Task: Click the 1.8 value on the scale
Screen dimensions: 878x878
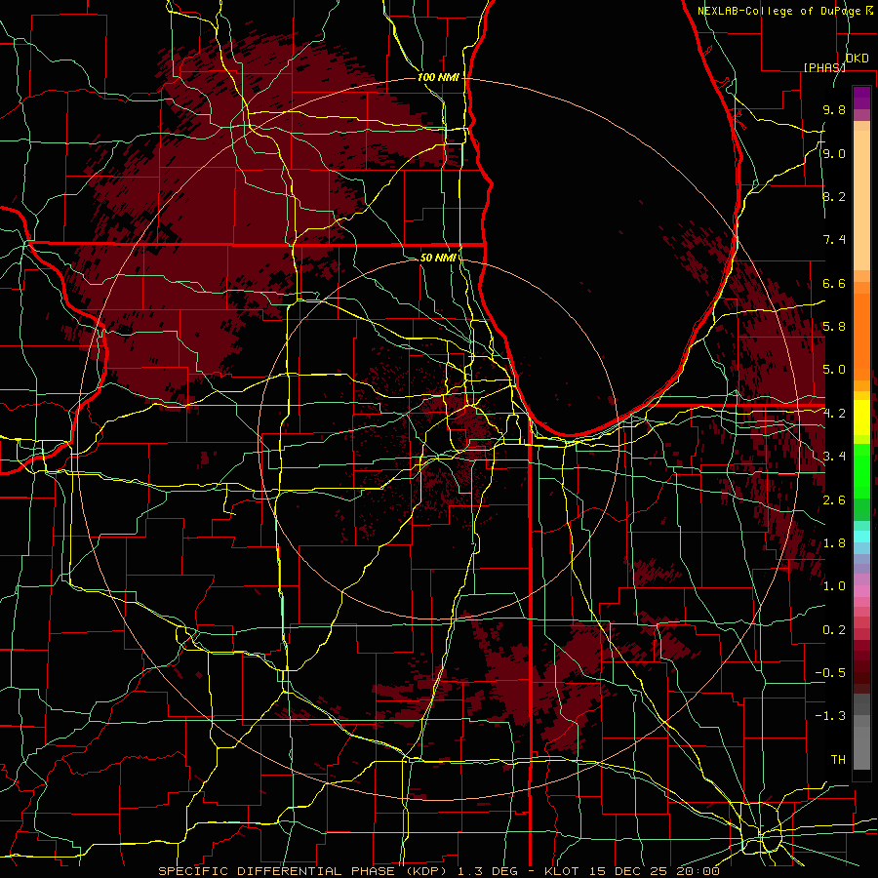Action: pos(834,543)
